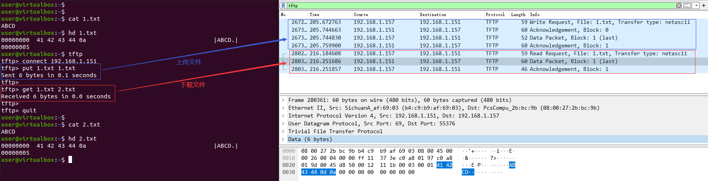Click 'cat 2.txt' command in terminal
Screen dimensions: 708x181
click(84, 125)
